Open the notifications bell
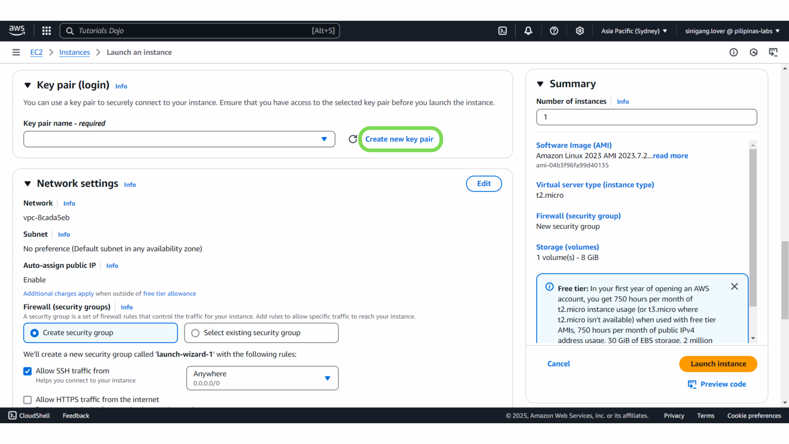 528,31
